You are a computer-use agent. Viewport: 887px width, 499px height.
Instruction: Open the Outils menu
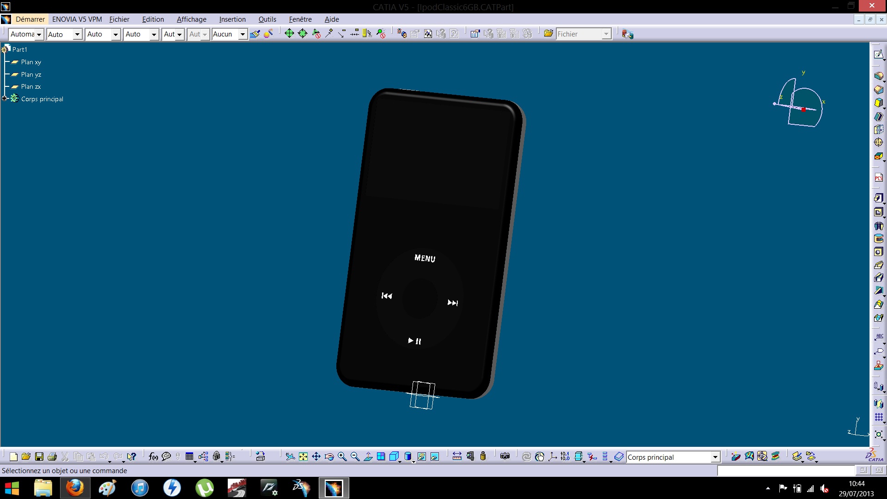tap(267, 19)
